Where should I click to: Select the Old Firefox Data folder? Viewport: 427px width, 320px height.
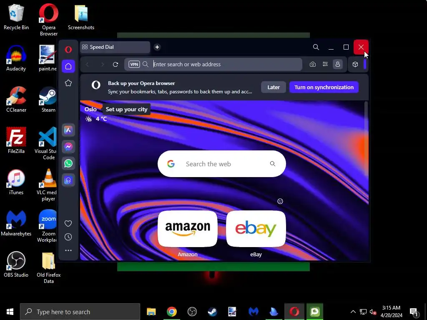(x=49, y=268)
